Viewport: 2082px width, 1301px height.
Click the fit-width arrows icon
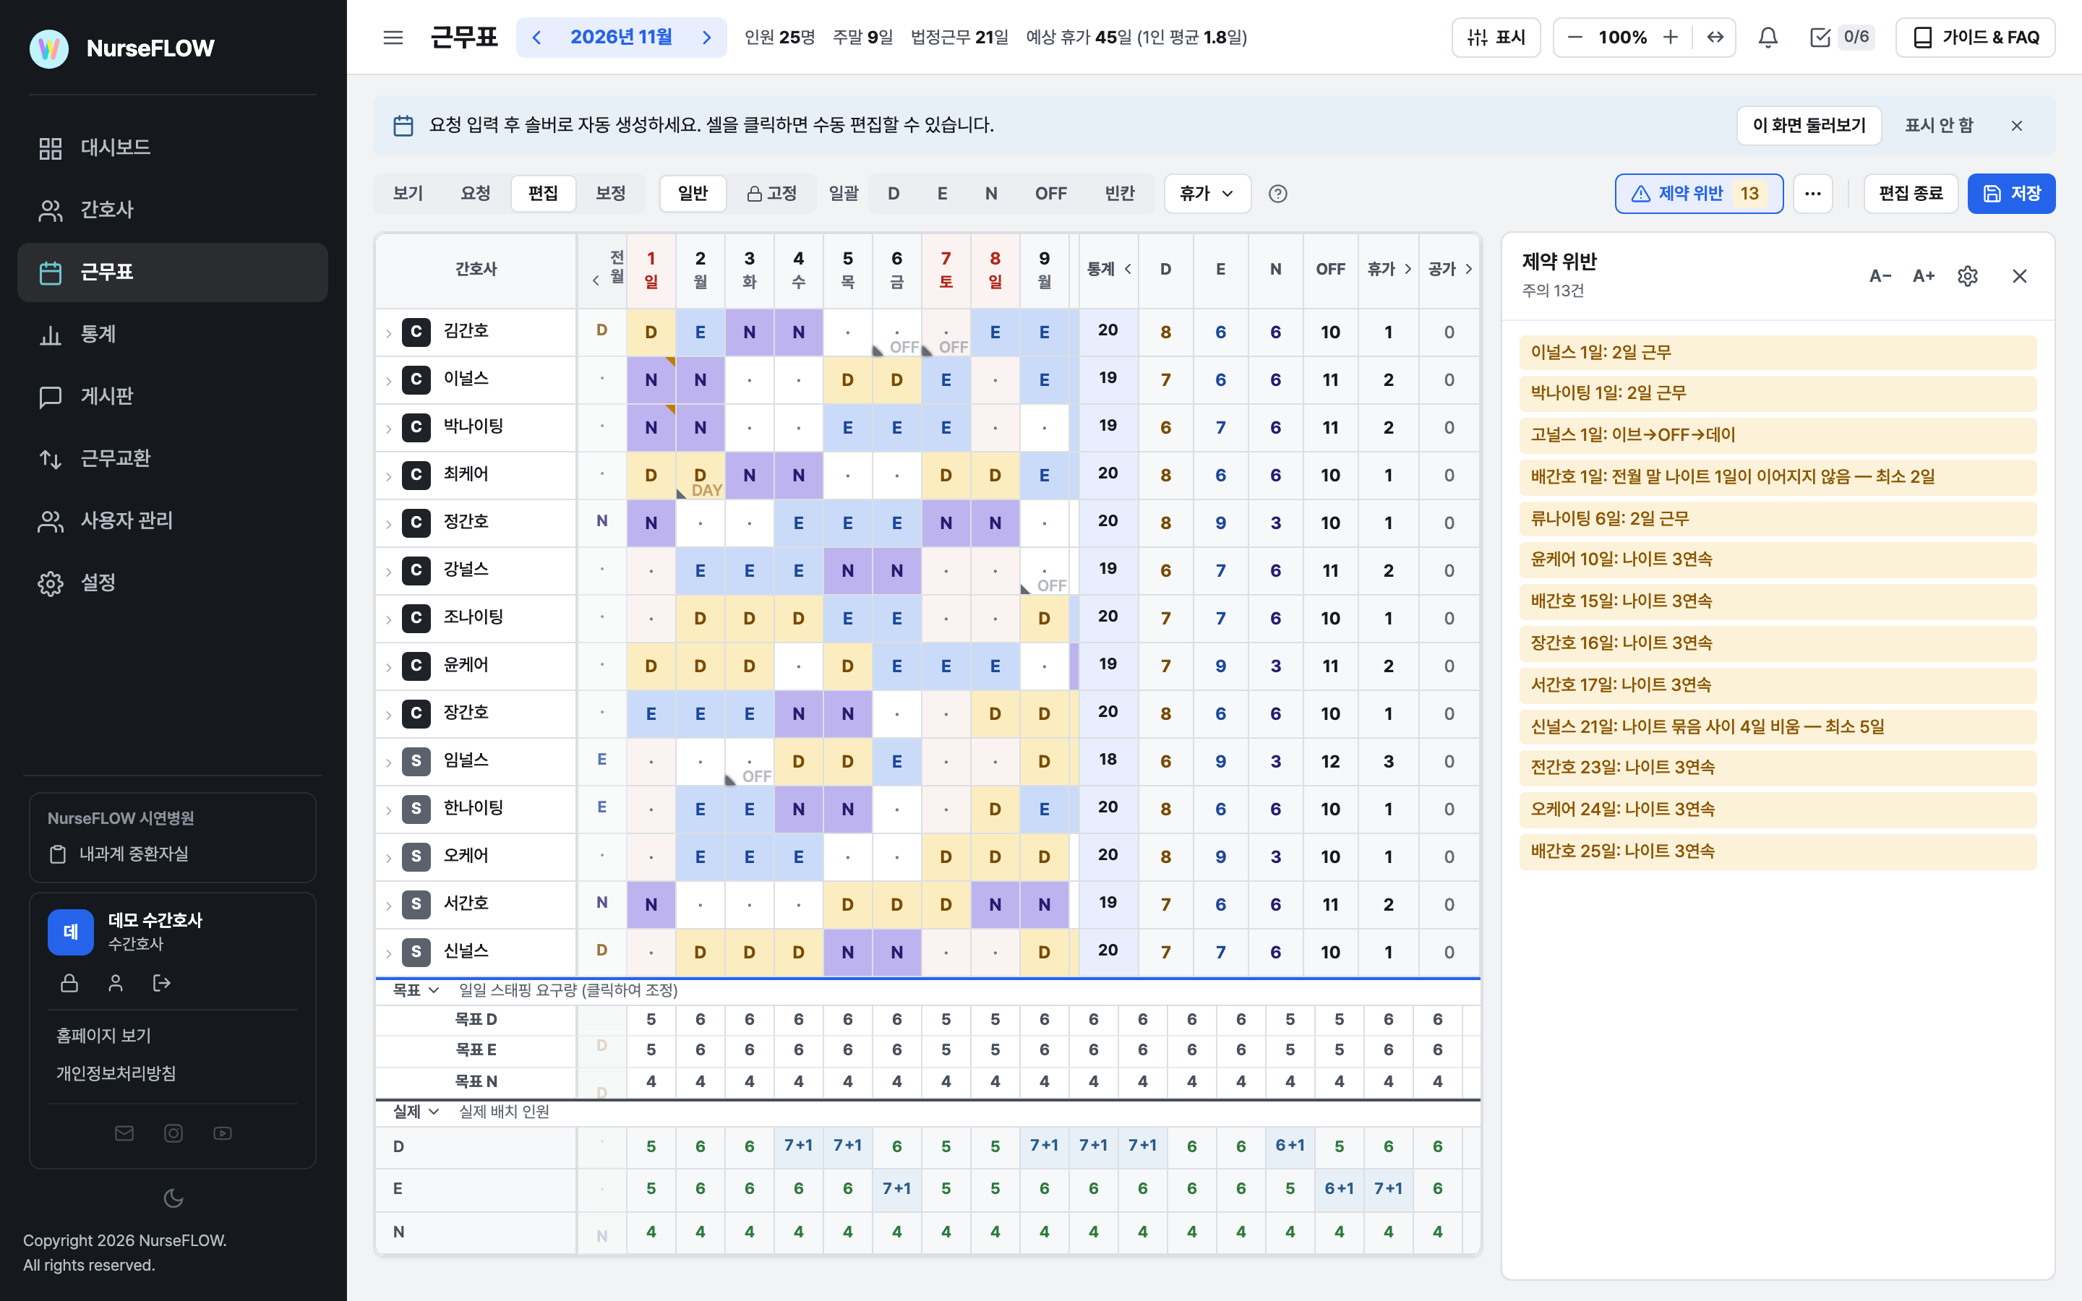pos(1715,37)
